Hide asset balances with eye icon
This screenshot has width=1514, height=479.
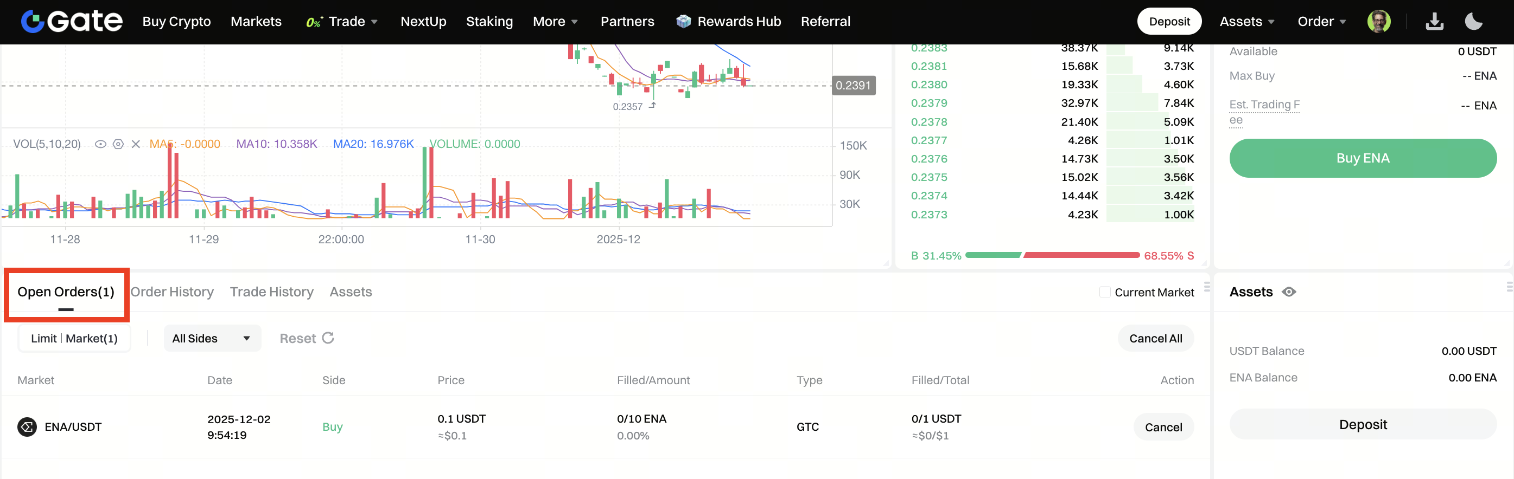point(1289,293)
